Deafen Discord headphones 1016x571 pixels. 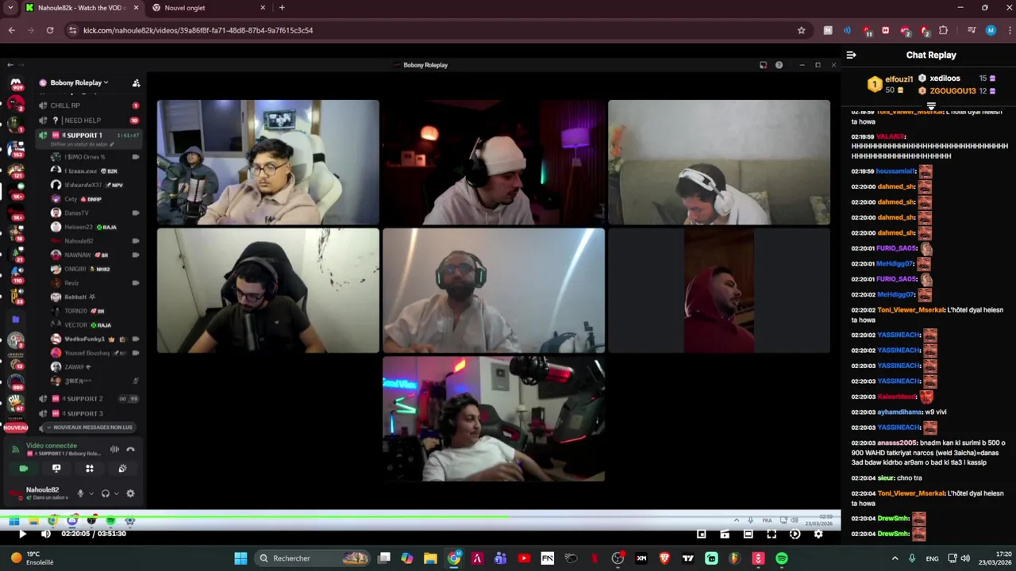(105, 493)
